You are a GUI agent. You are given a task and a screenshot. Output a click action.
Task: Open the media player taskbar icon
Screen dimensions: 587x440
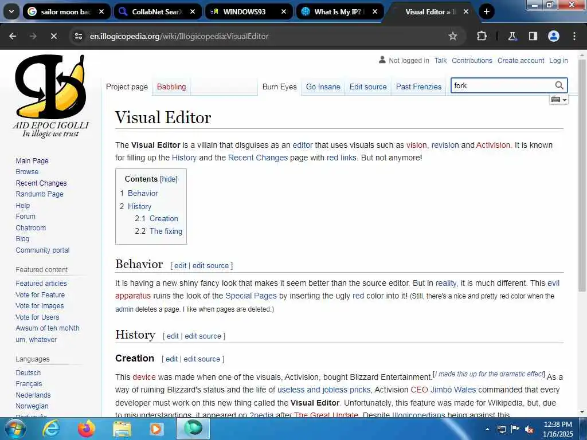(x=156, y=429)
